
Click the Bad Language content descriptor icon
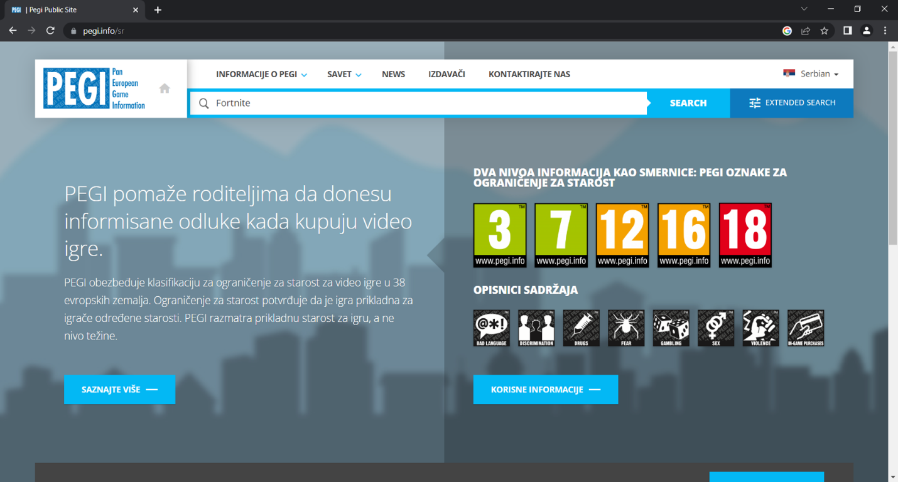pos(491,328)
